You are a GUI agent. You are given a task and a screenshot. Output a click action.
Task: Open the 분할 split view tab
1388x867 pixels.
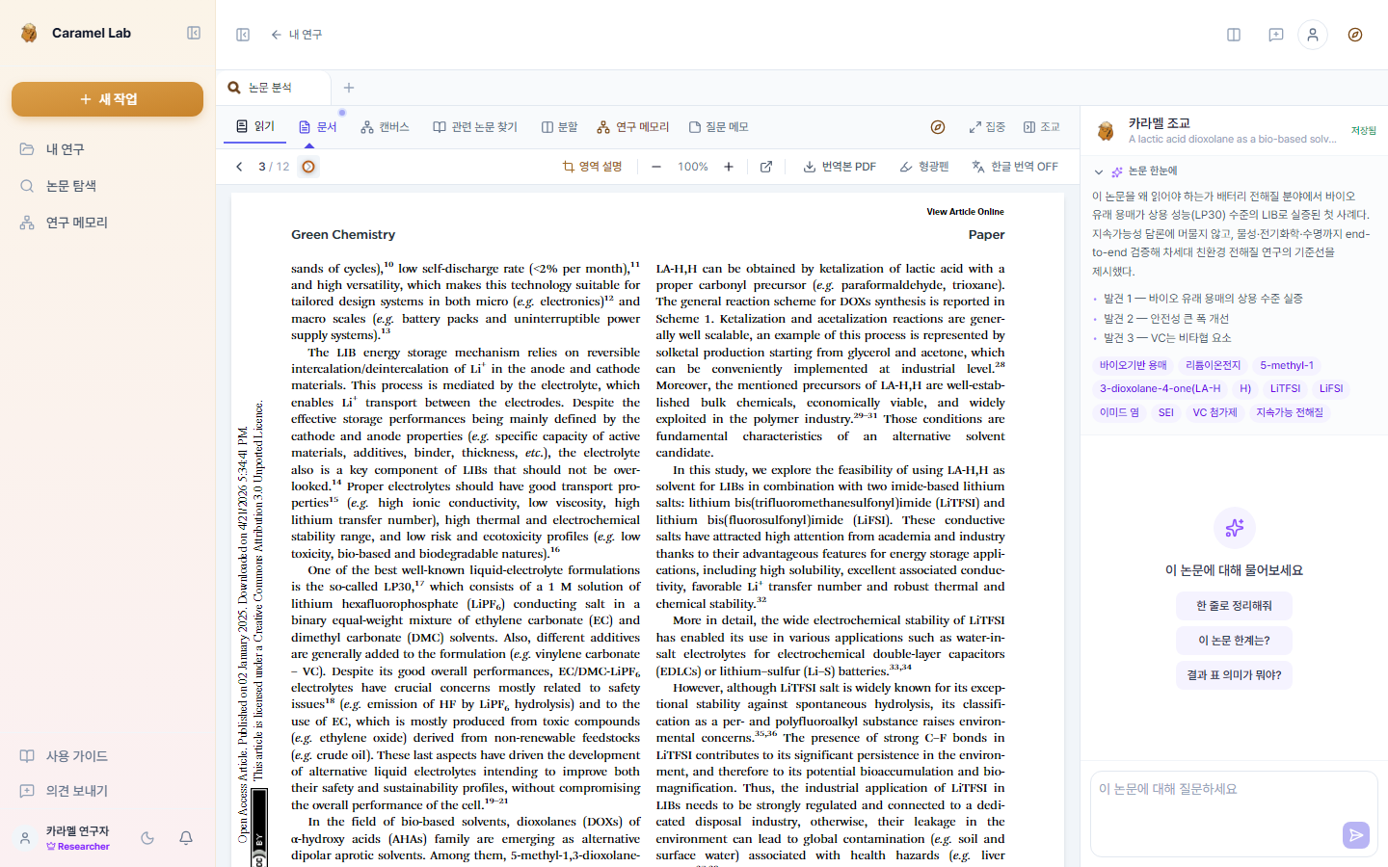[x=560, y=127]
